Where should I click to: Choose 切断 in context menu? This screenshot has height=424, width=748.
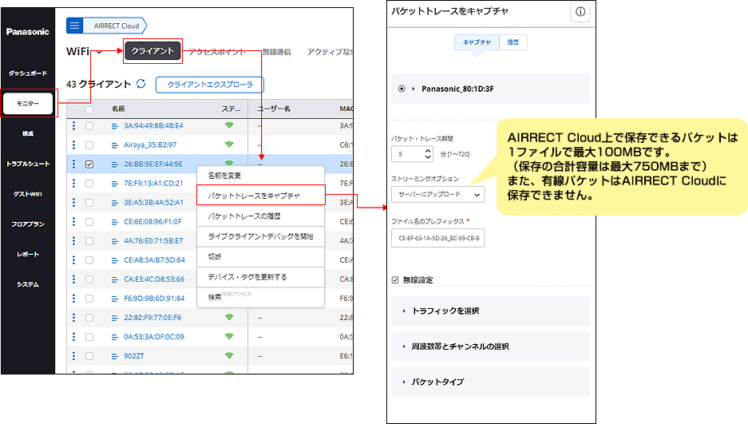(261, 256)
